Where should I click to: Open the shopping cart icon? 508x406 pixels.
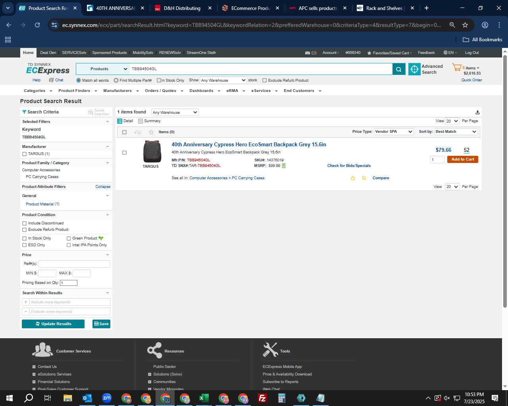[456, 67]
